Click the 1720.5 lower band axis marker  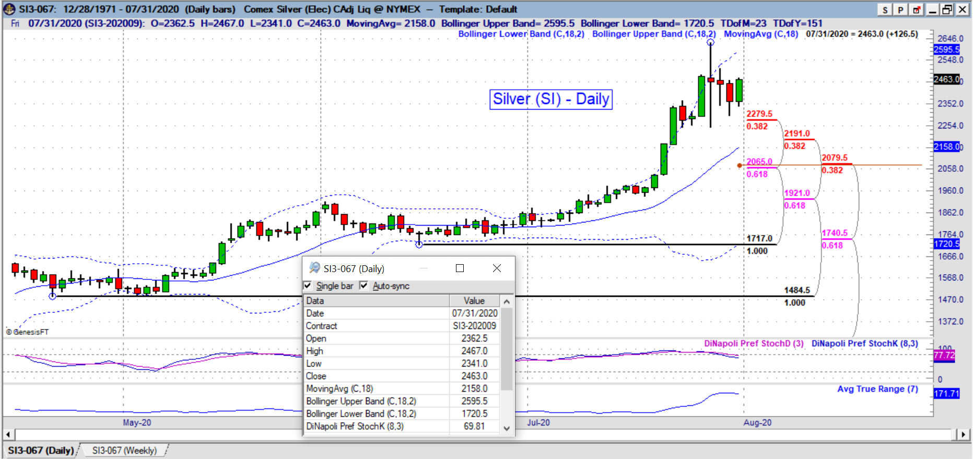pos(946,244)
